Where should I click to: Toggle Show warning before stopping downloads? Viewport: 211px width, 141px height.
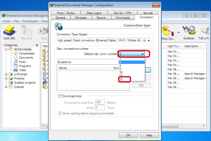(60, 113)
